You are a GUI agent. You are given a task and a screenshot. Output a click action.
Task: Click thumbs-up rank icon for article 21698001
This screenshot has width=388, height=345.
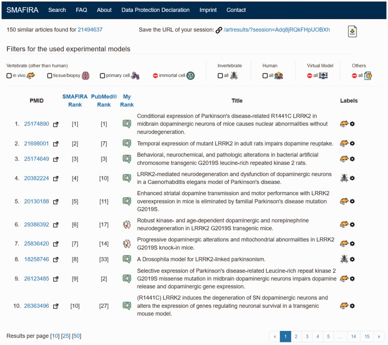[127, 144]
